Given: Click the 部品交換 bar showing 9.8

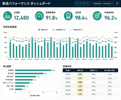Looking at the screenshot, I should click(x=29, y=73).
